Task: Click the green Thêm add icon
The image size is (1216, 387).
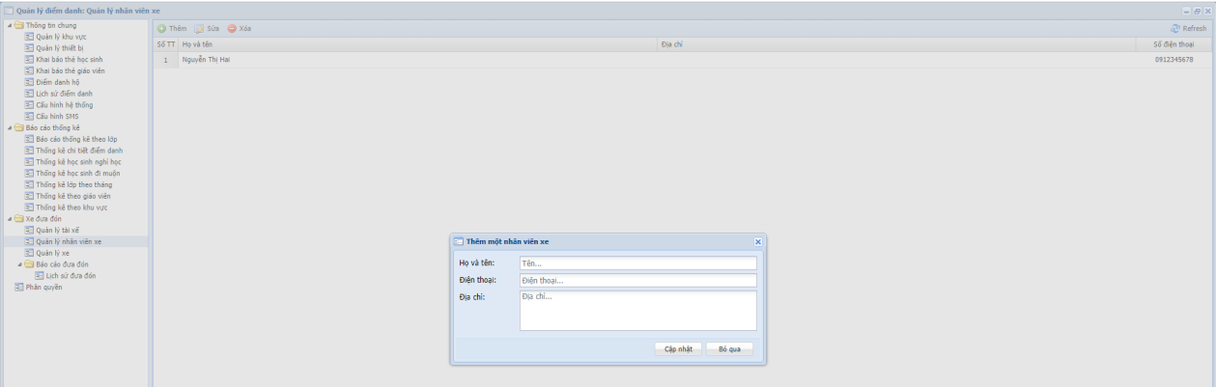Action: (162, 29)
